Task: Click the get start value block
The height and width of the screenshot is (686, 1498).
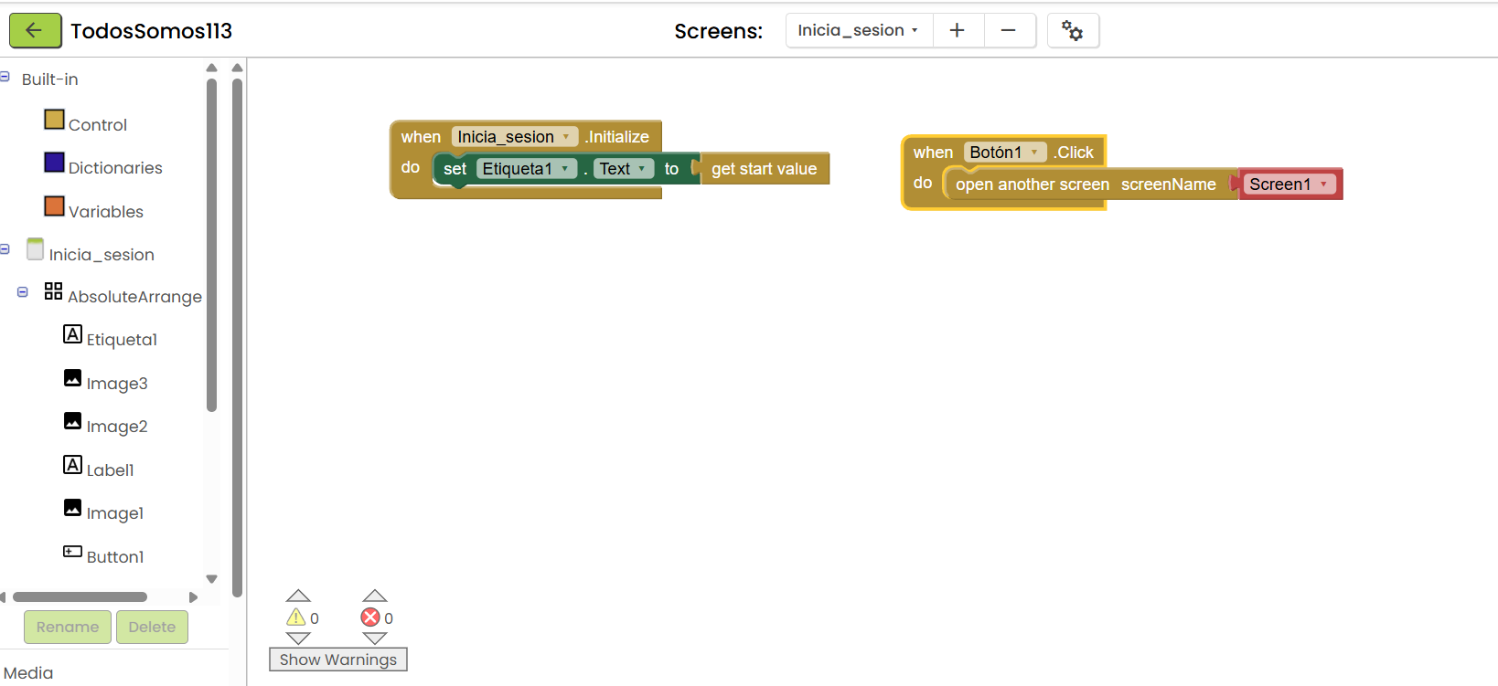Action: pos(764,169)
